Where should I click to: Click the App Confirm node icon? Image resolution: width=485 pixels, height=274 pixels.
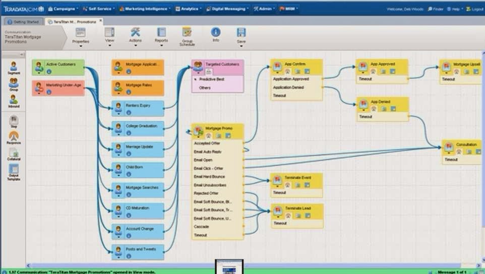tap(277, 65)
